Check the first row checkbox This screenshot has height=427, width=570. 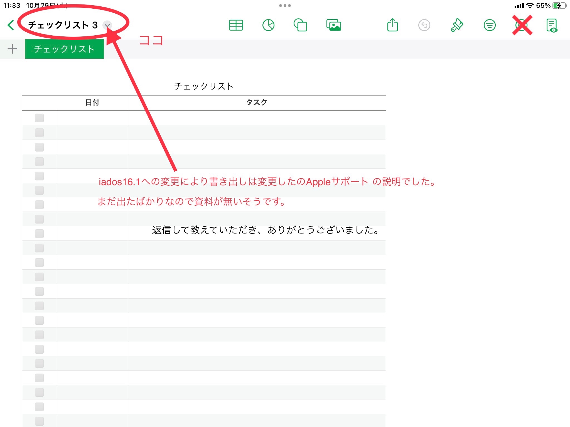coord(39,118)
